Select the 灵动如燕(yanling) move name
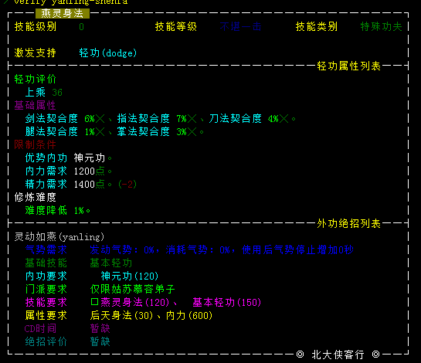421x363 pixels. pyautogui.click(x=59, y=237)
